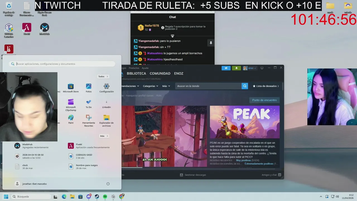357x201 pixels.
Task: Click Yiangemadafak username on pero lo pusieron message
Action: [x=149, y=41]
